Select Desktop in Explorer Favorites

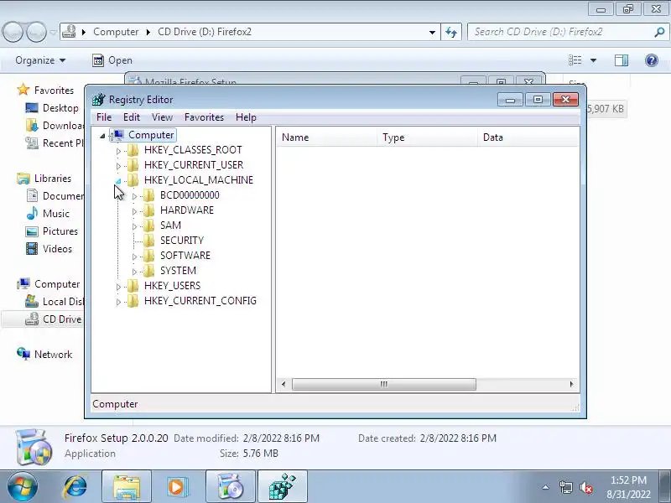tap(52, 108)
